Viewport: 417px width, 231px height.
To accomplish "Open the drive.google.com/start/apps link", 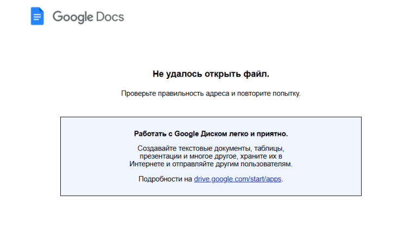I will click(x=237, y=179).
